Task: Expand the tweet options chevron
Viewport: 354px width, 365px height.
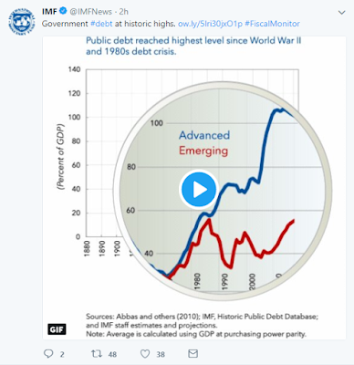Action: pos(342,13)
